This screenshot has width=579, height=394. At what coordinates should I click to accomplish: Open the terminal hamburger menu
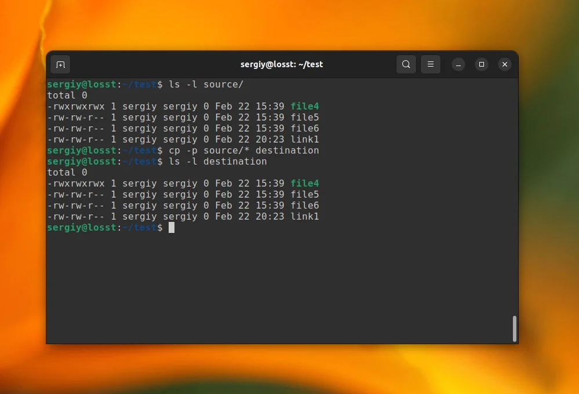(x=431, y=64)
